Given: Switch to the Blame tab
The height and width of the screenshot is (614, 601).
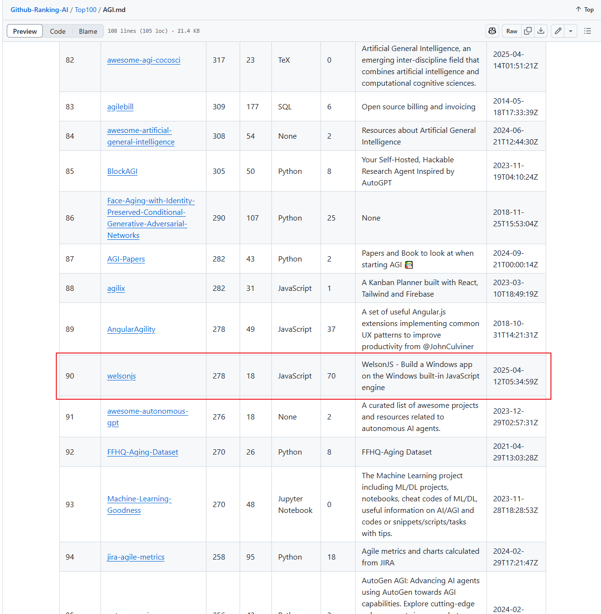Looking at the screenshot, I should tap(88, 31).
